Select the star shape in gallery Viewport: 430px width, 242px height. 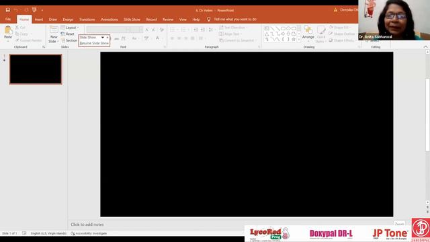[294, 39]
